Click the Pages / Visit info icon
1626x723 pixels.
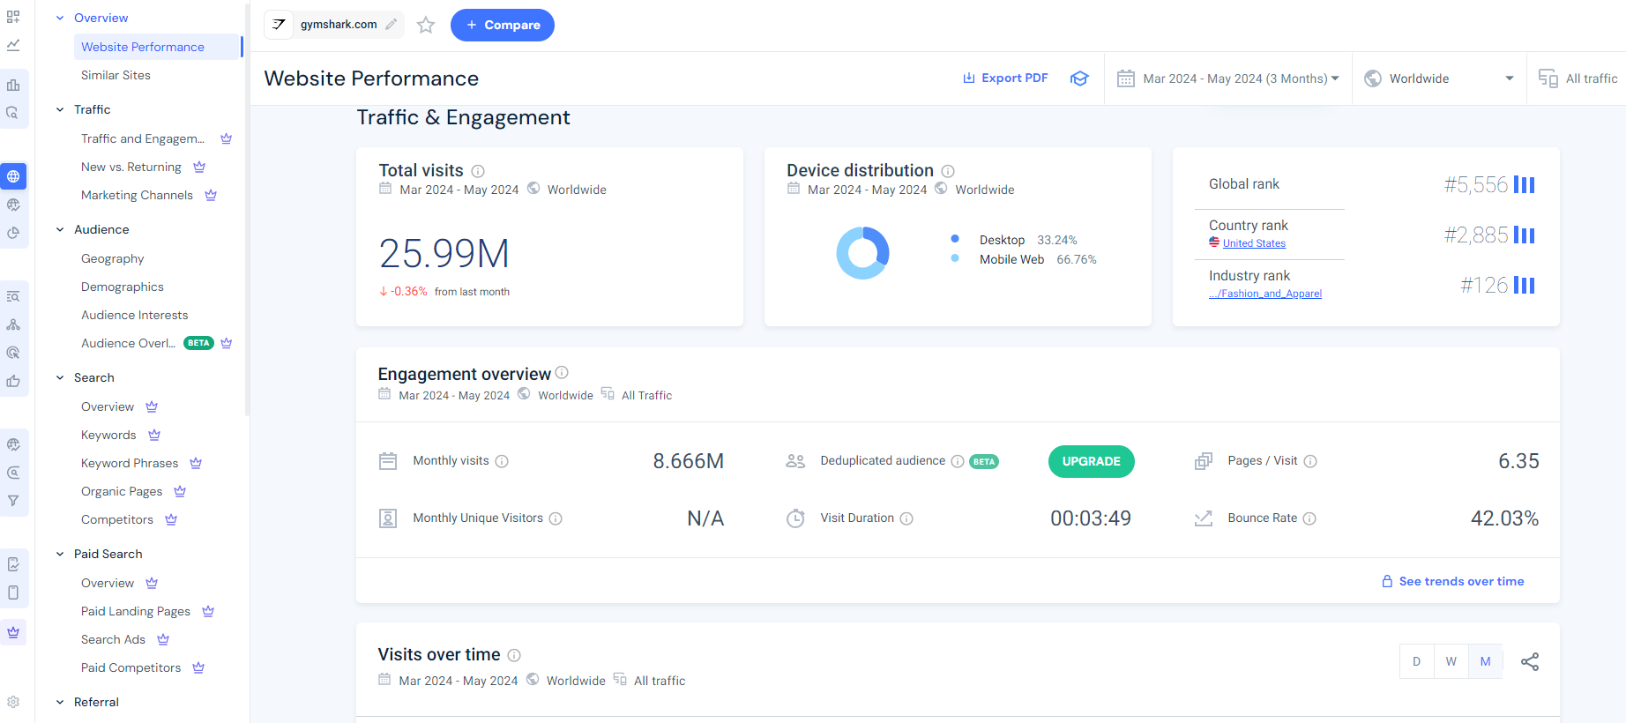click(1310, 461)
